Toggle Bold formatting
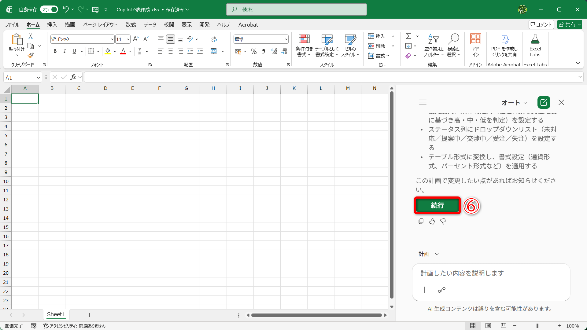The image size is (587, 330). pyautogui.click(x=55, y=51)
